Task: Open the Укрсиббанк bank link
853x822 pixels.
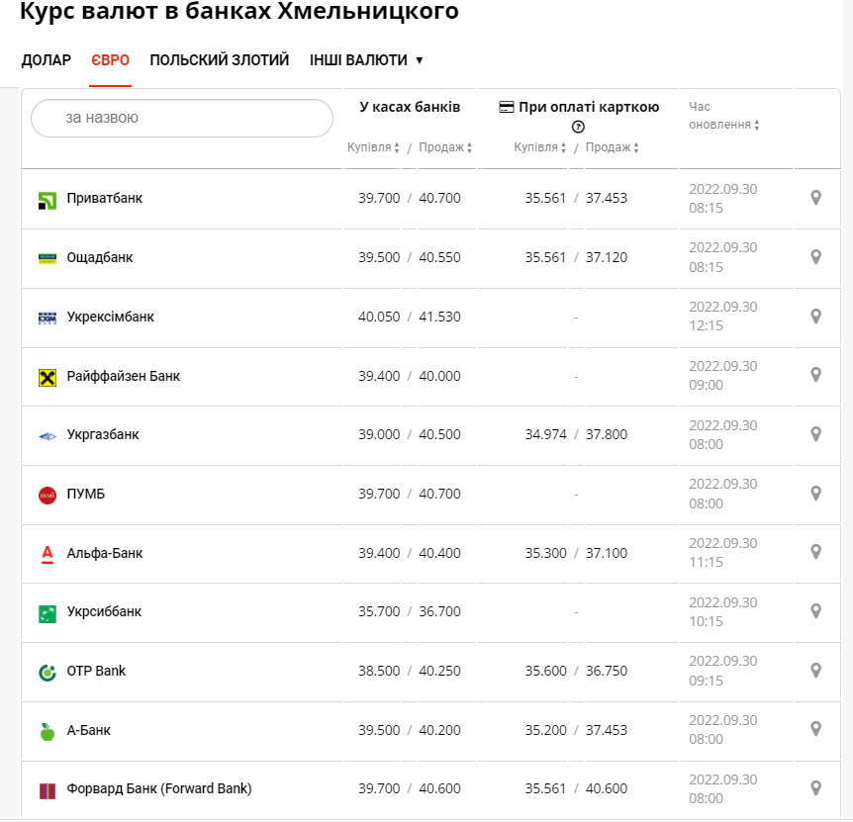Action: click(x=104, y=612)
